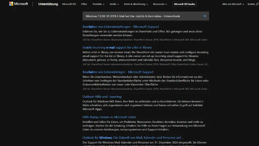Expand the Produkte dropdown
This screenshot has height=146, width=259.
tap(98, 4)
